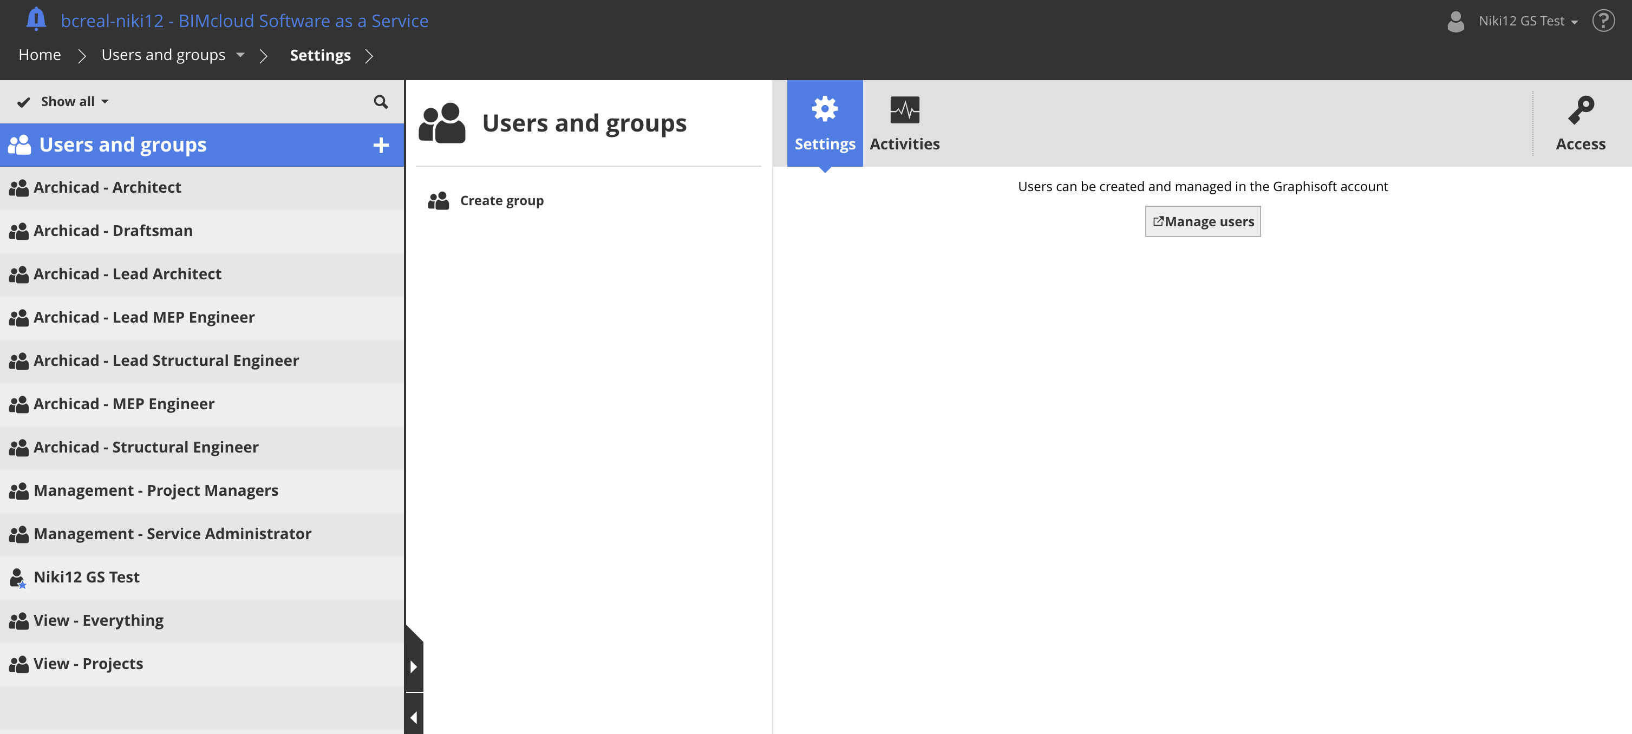Image resolution: width=1632 pixels, height=734 pixels.
Task: Click the Create group people icon
Action: click(439, 201)
